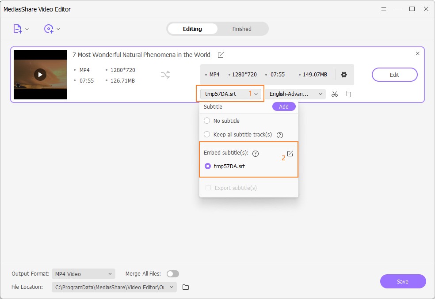Select Keep all subtitle track(s) option
The image size is (435, 299).
pos(207,134)
